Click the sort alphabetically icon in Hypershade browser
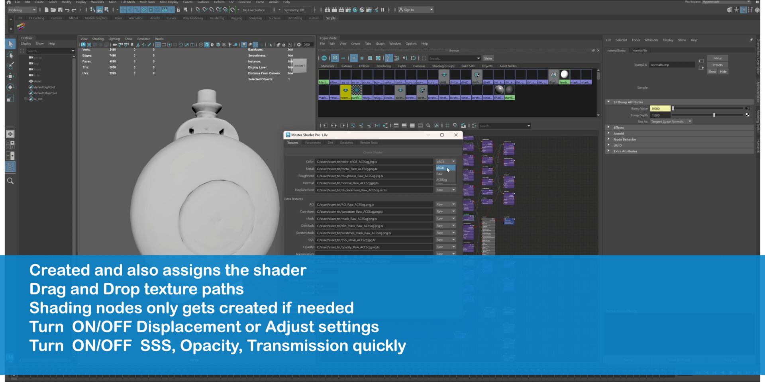This screenshot has width=765, height=382. (x=388, y=58)
